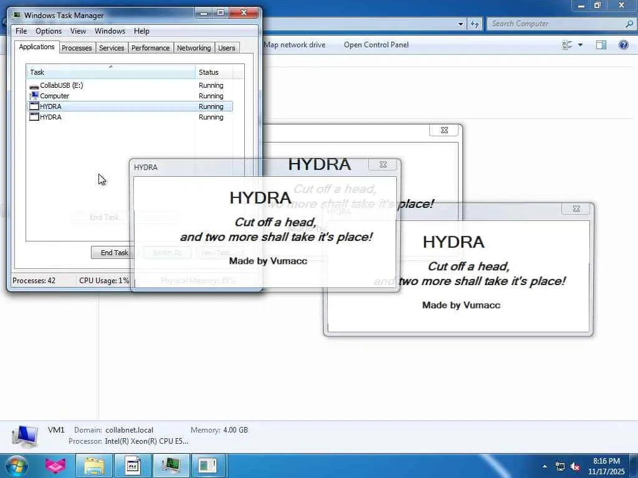This screenshot has height=478, width=638.
Task: Select the highlighted HYDRA task row
Action: pyautogui.click(x=130, y=106)
